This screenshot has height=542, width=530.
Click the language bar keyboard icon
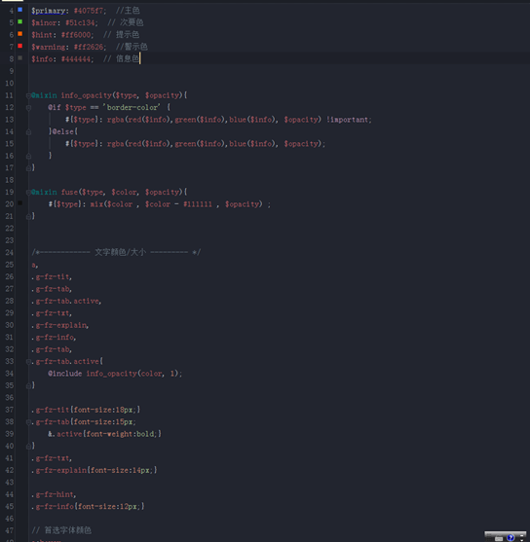pos(499,539)
